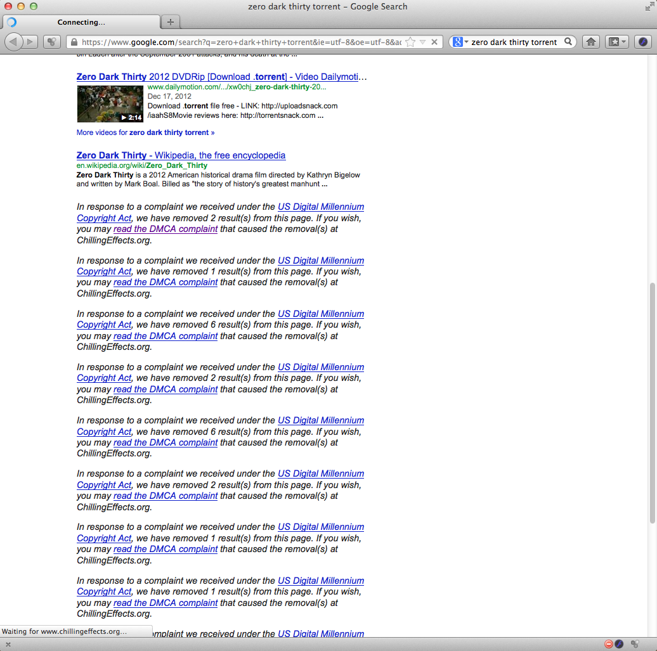Image resolution: width=657 pixels, height=651 pixels.
Task: Open the URL history dropdown arrow
Action: (x=422, y=42)
